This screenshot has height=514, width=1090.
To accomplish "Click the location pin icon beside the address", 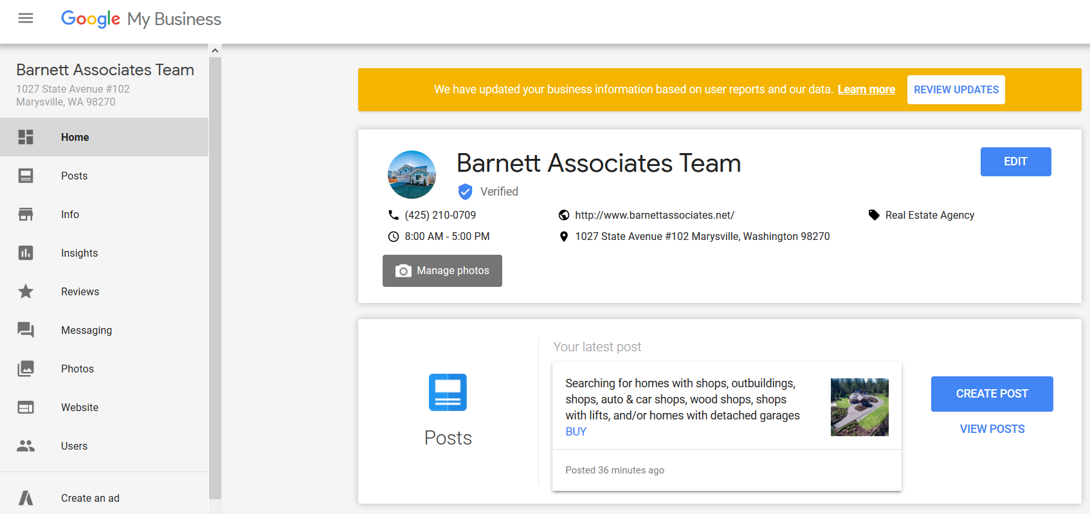I will point(564,237).
